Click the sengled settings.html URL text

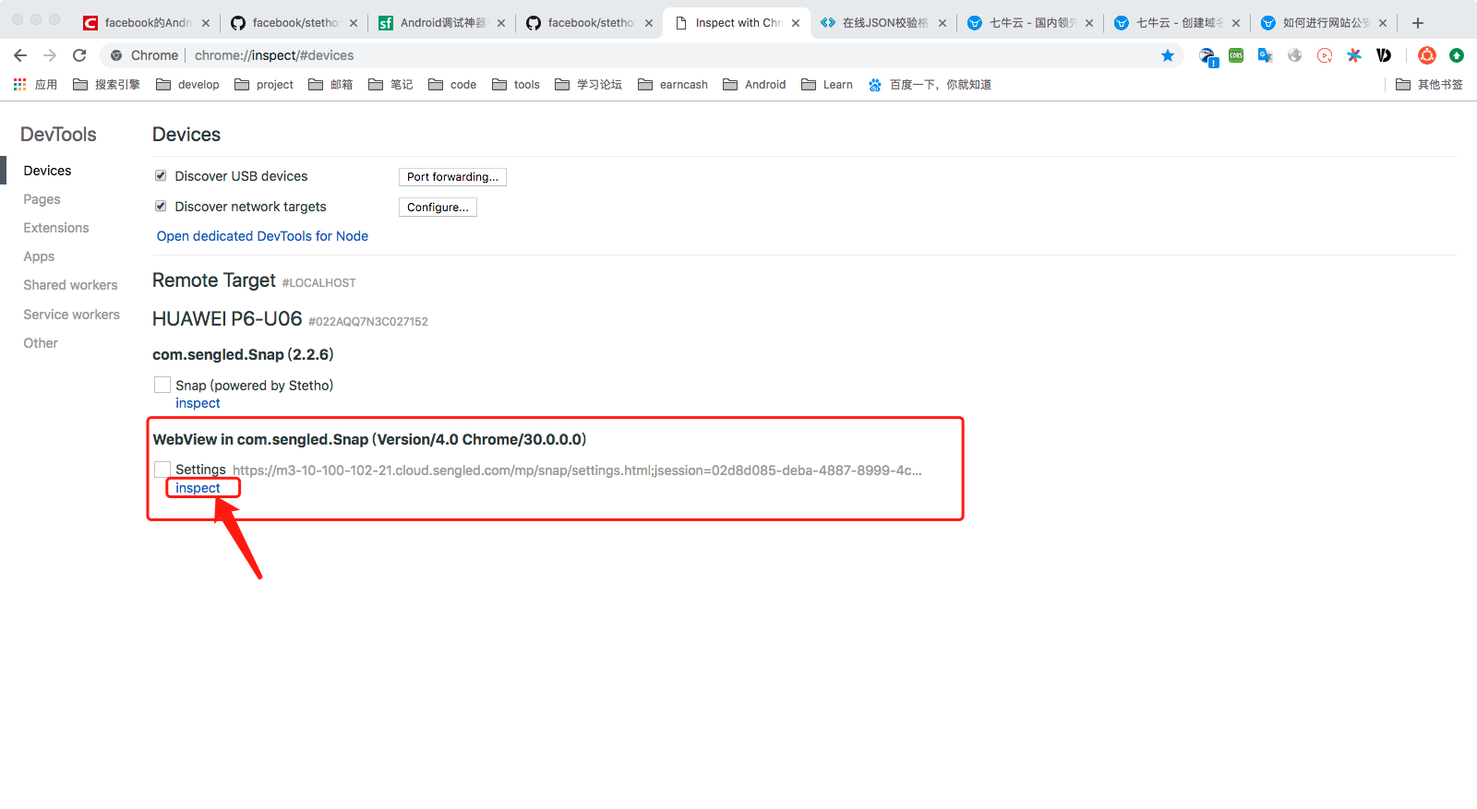click(x=577, y=470)
